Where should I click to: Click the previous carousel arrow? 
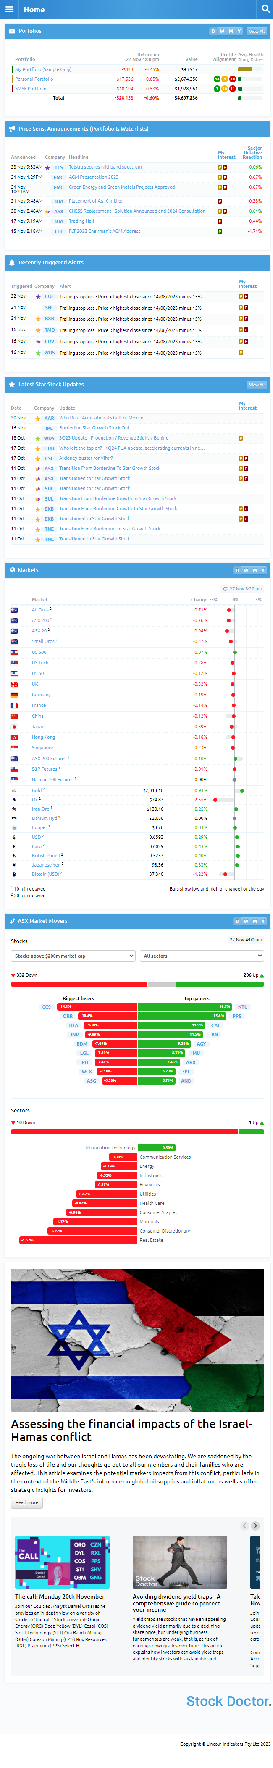coord(244,1526)
